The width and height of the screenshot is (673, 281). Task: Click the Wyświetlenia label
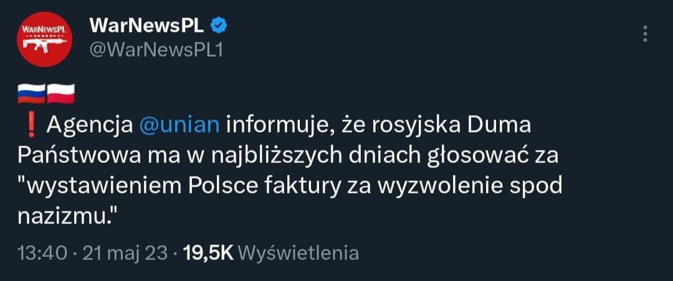[x=298, y=253]
